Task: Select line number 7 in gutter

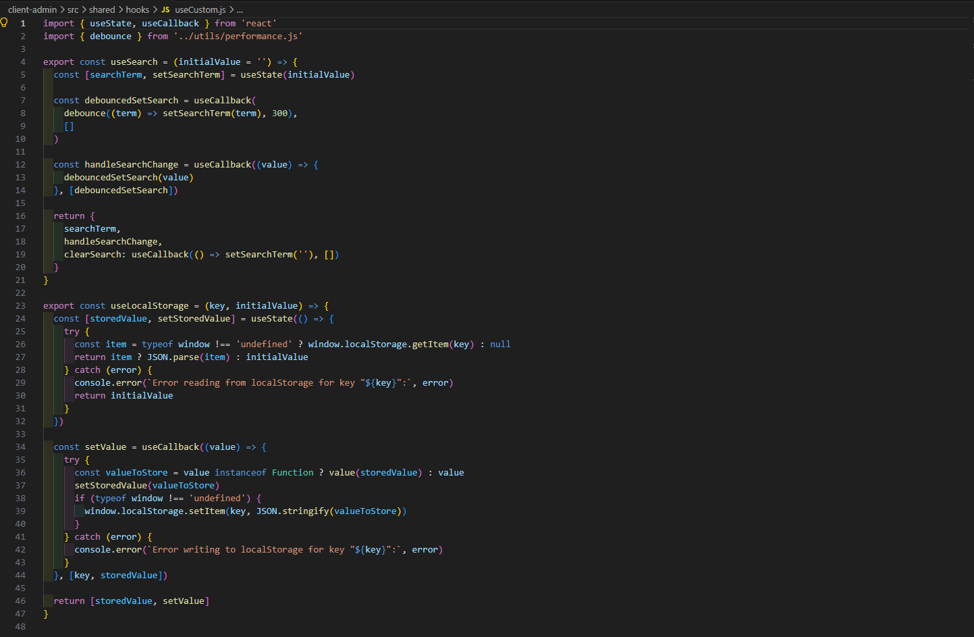Action: (22, 100)
